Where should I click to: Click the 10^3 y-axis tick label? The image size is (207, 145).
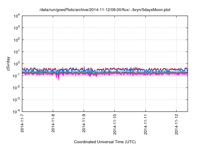pos(17,28)
